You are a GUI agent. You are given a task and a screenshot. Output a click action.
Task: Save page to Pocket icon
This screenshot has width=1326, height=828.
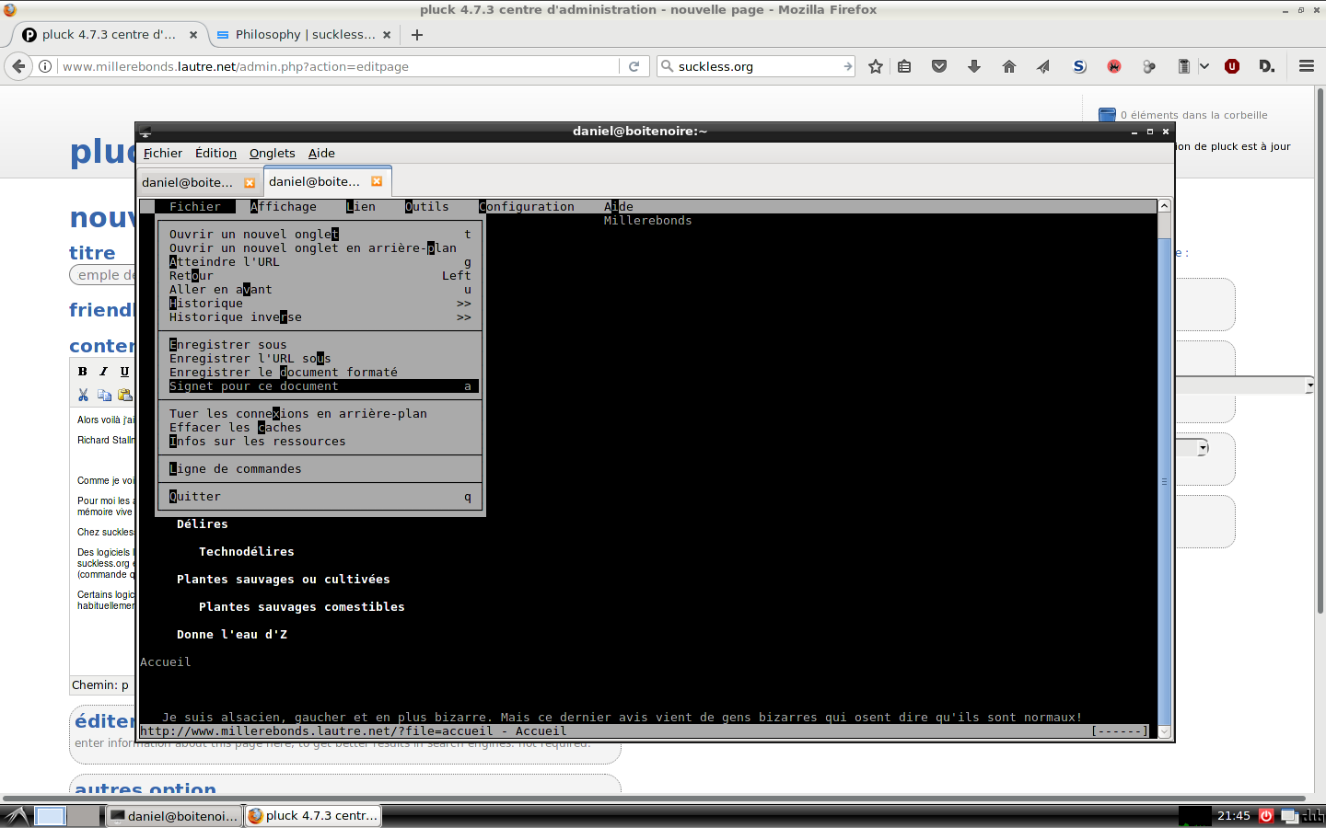[939, 66]
